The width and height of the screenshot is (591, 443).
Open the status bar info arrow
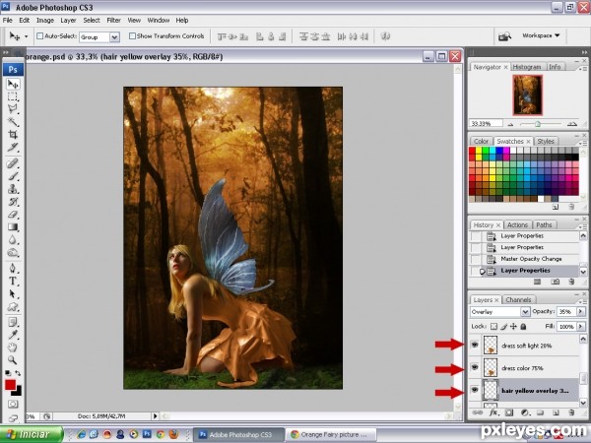155,416
